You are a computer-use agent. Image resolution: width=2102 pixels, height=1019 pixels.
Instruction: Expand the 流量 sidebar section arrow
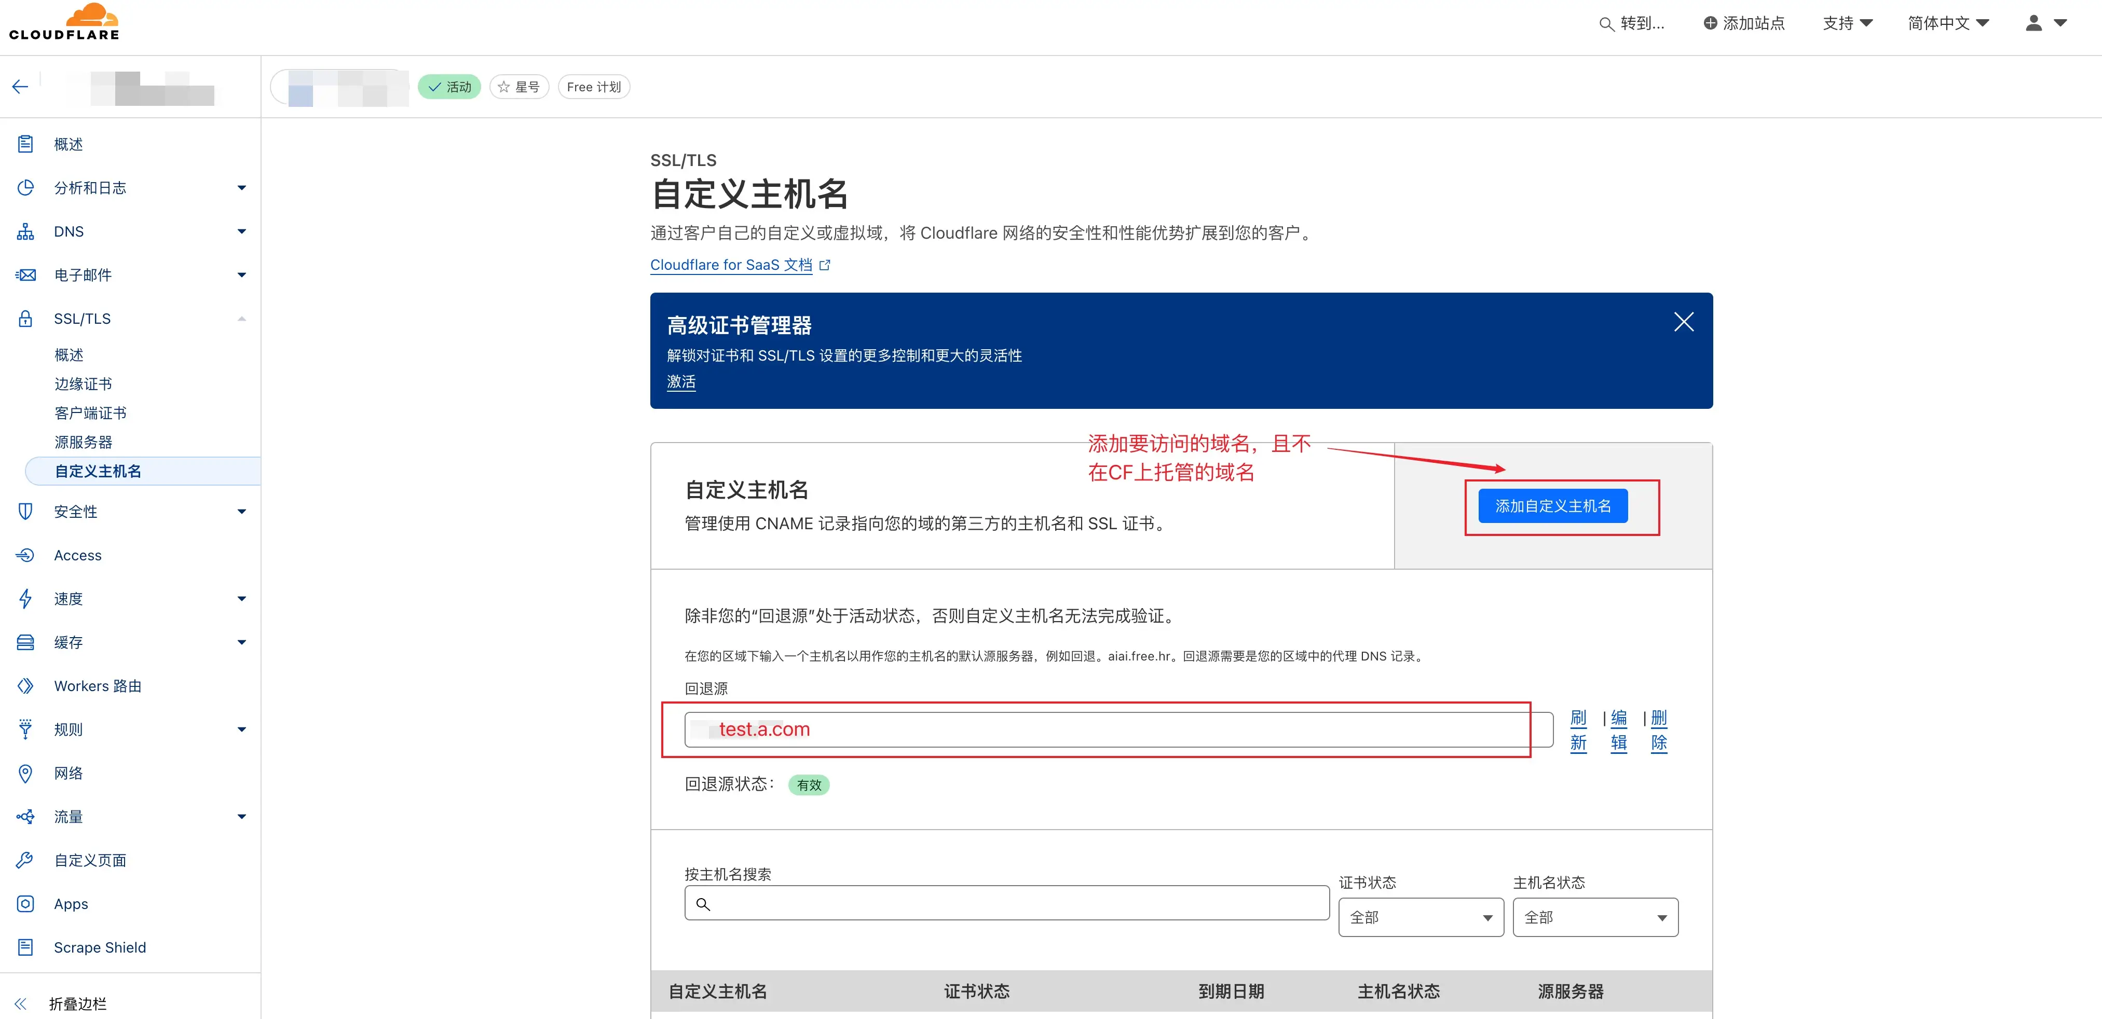[x=241, y=817]
